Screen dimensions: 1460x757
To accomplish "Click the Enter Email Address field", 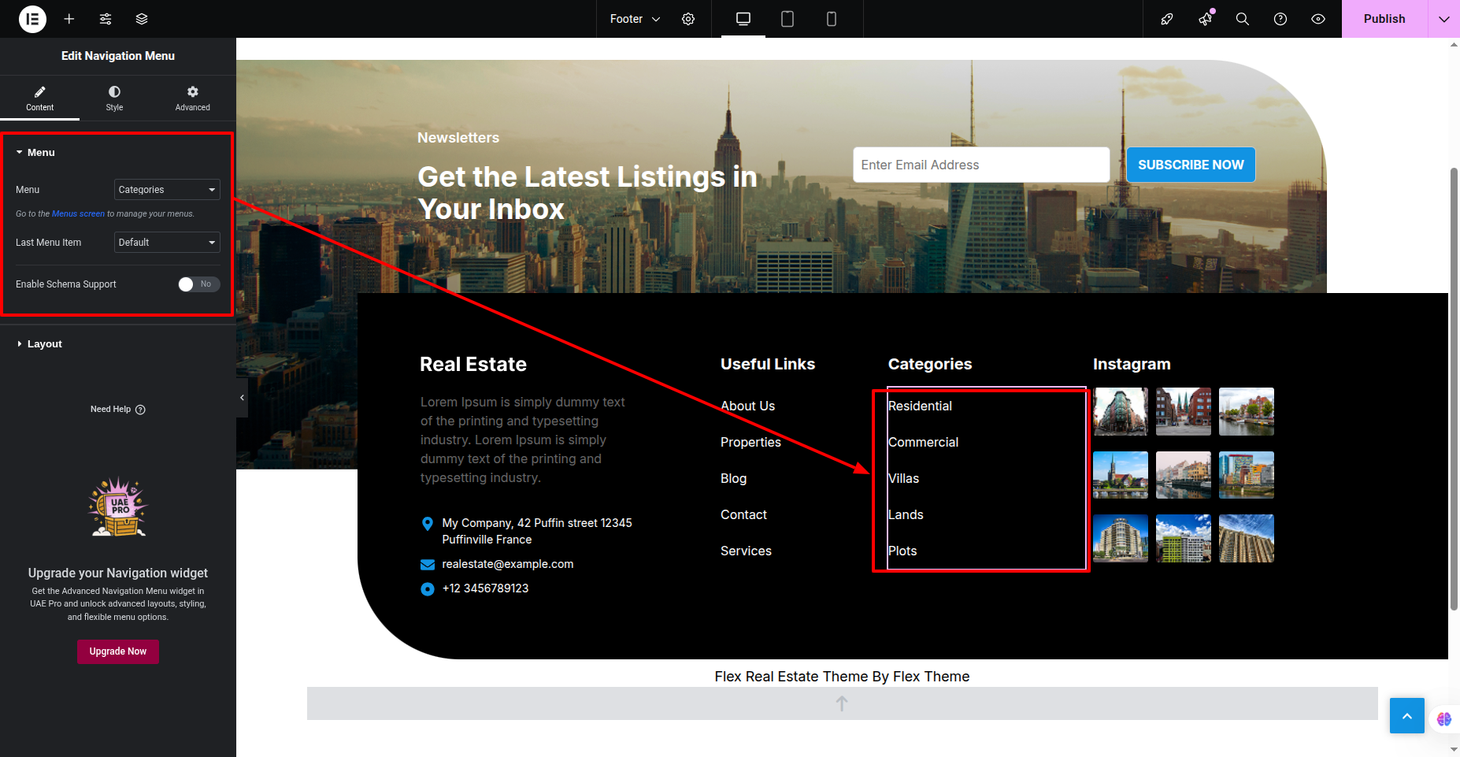I will (980, 165).
